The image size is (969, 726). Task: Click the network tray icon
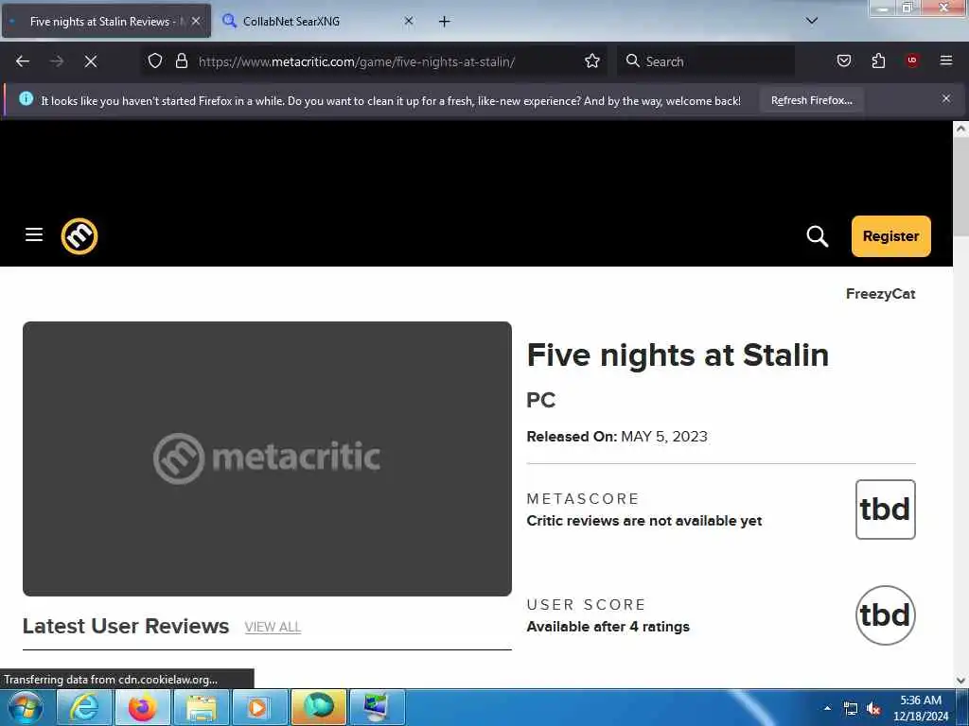[851, 709]
